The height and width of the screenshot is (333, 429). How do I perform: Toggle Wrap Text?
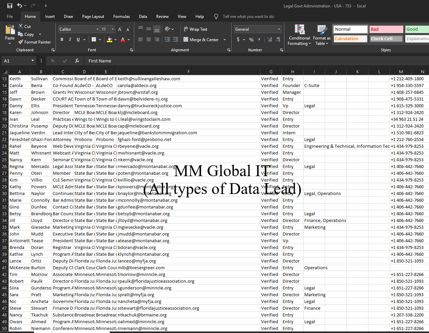195,29
